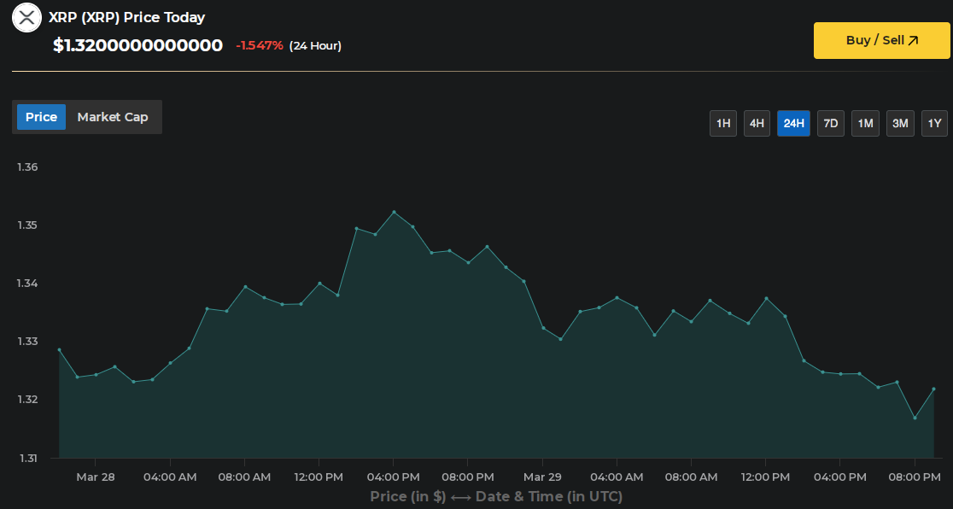Toggle the 24H timeframe off
Screen dimensions: 953x509
coord(793,123)
